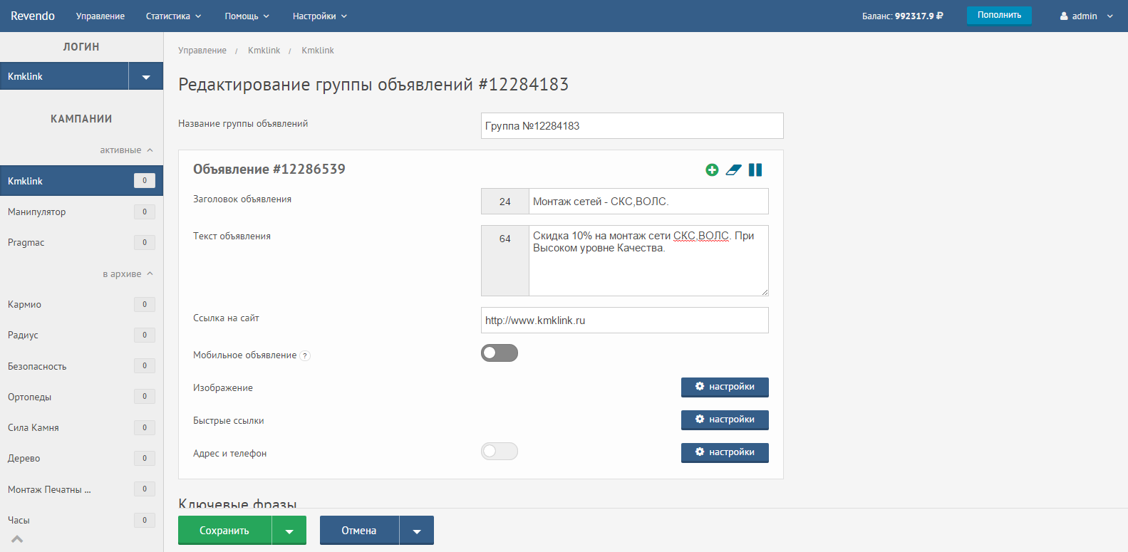Click the Ссылка на сайт URL field
Screen dimensions: 1128x552
624,321
